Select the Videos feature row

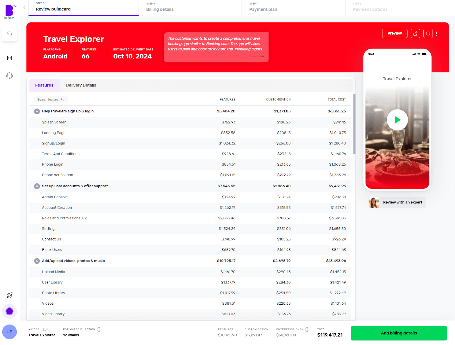190,303
